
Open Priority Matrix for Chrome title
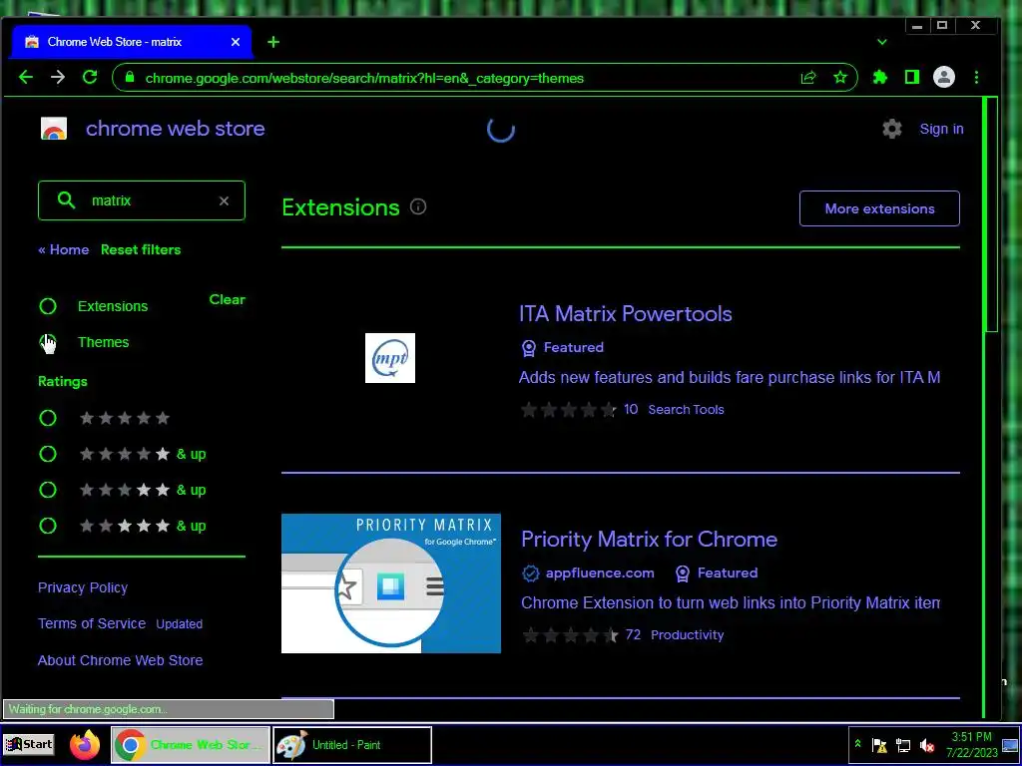point(649,540)
